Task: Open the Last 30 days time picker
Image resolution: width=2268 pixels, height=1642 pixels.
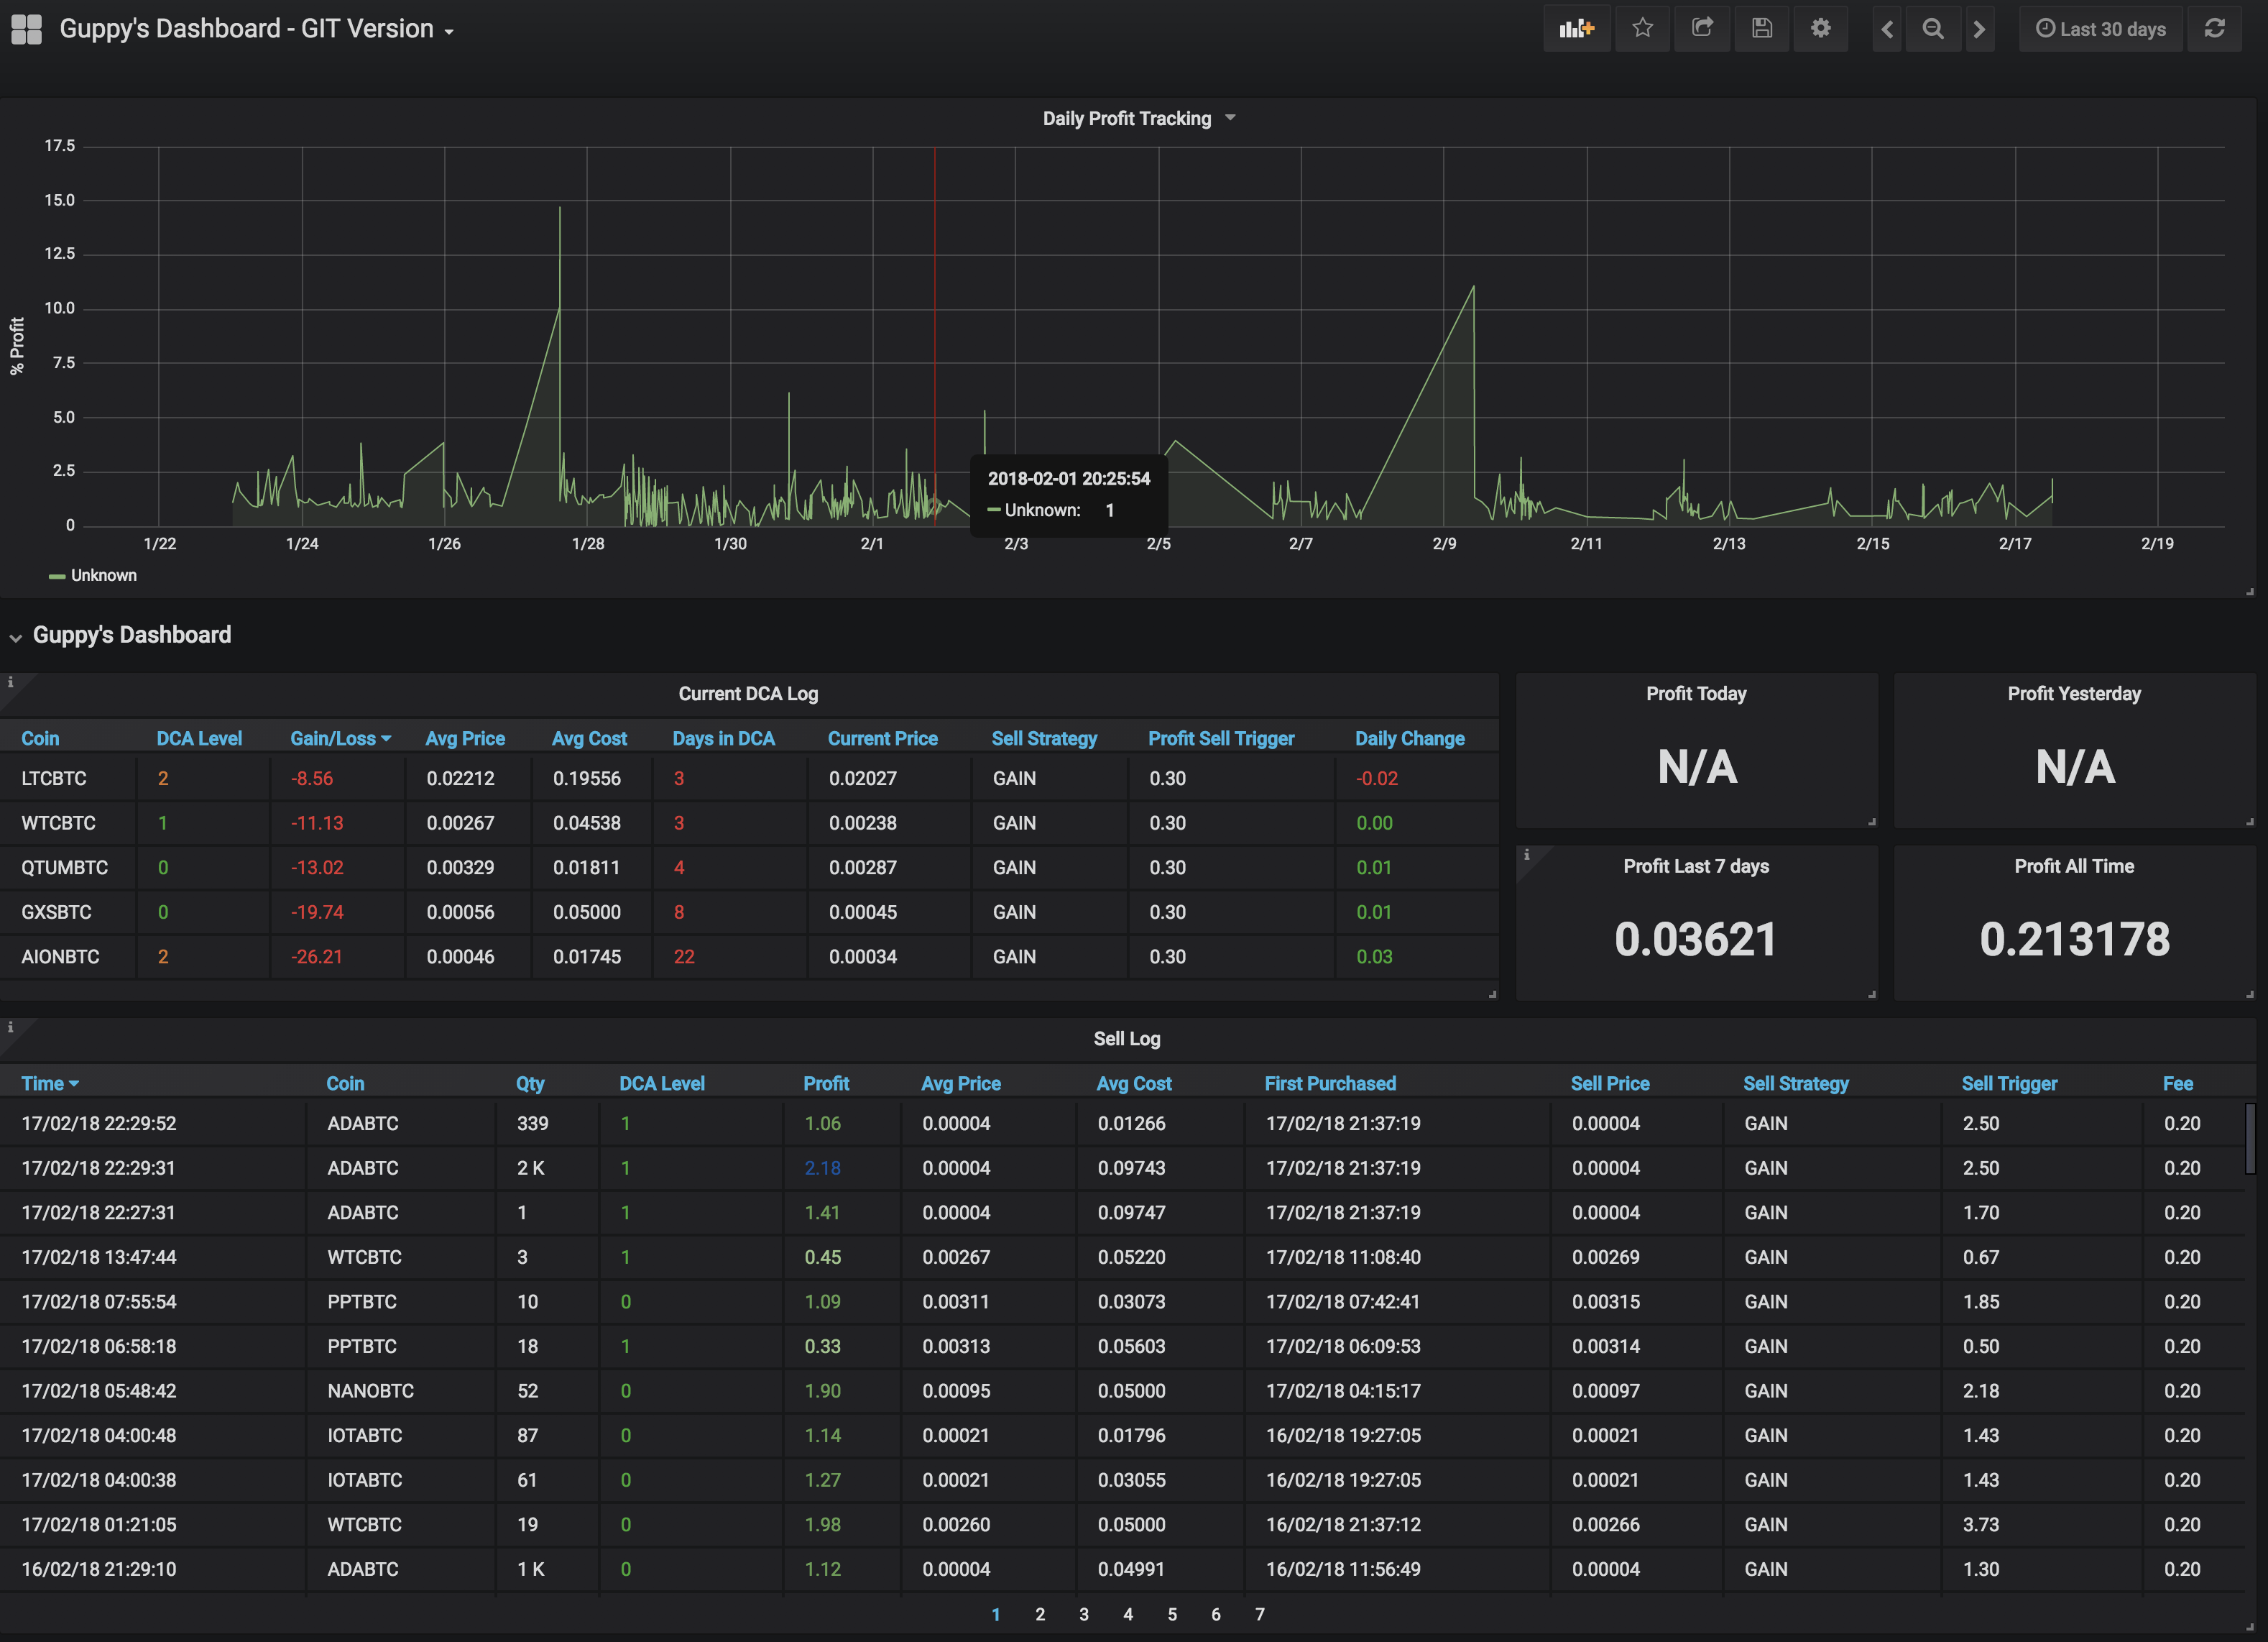Action: 2101,29
